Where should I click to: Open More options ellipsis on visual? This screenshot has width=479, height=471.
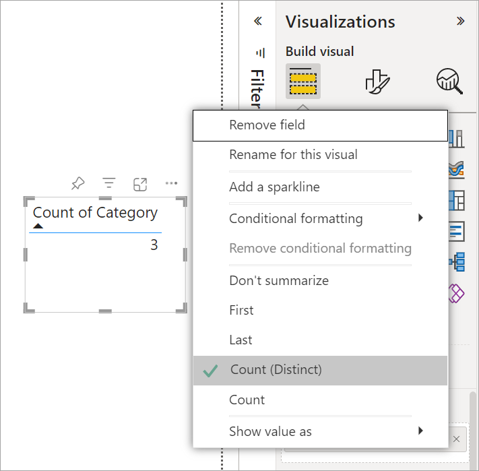click(x=171, y=183)
